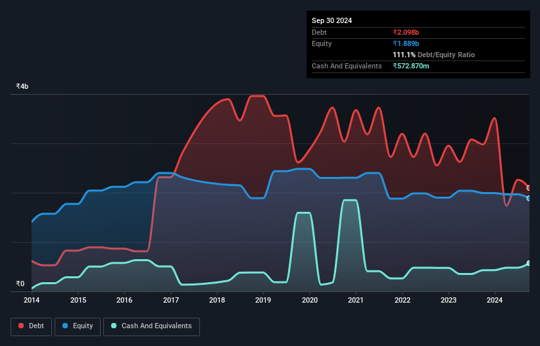Toggle the Debt series legend button
Image resolution: width=540 pixels, height=346 pixels.
(x=32, y=326)
